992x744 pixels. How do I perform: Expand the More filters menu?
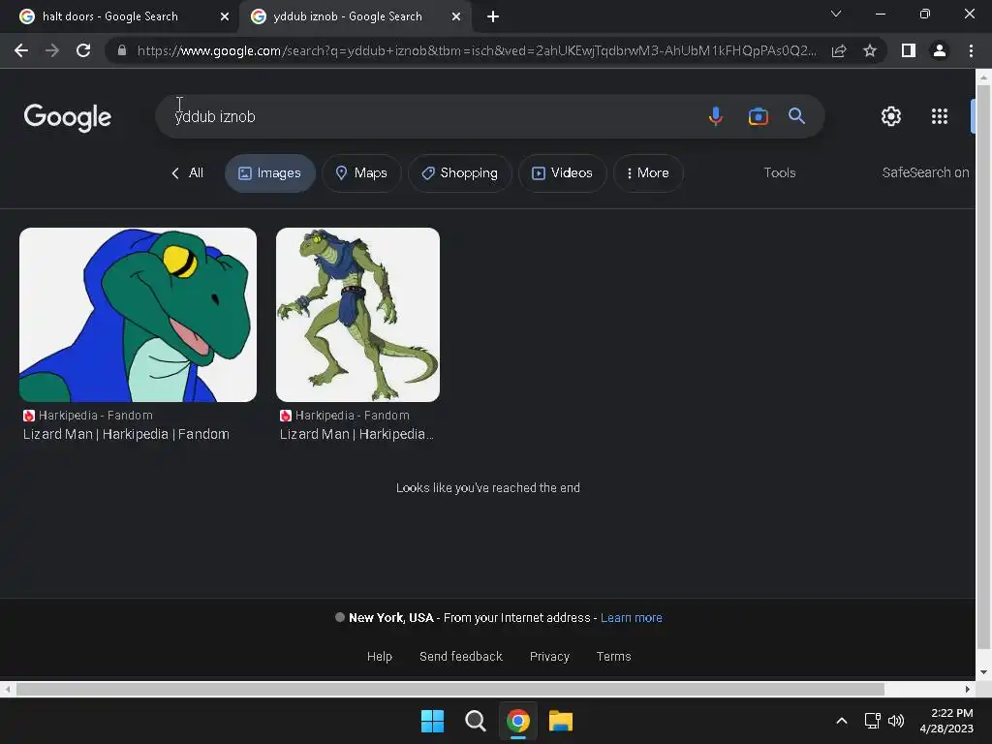click(x=648, y=172)
